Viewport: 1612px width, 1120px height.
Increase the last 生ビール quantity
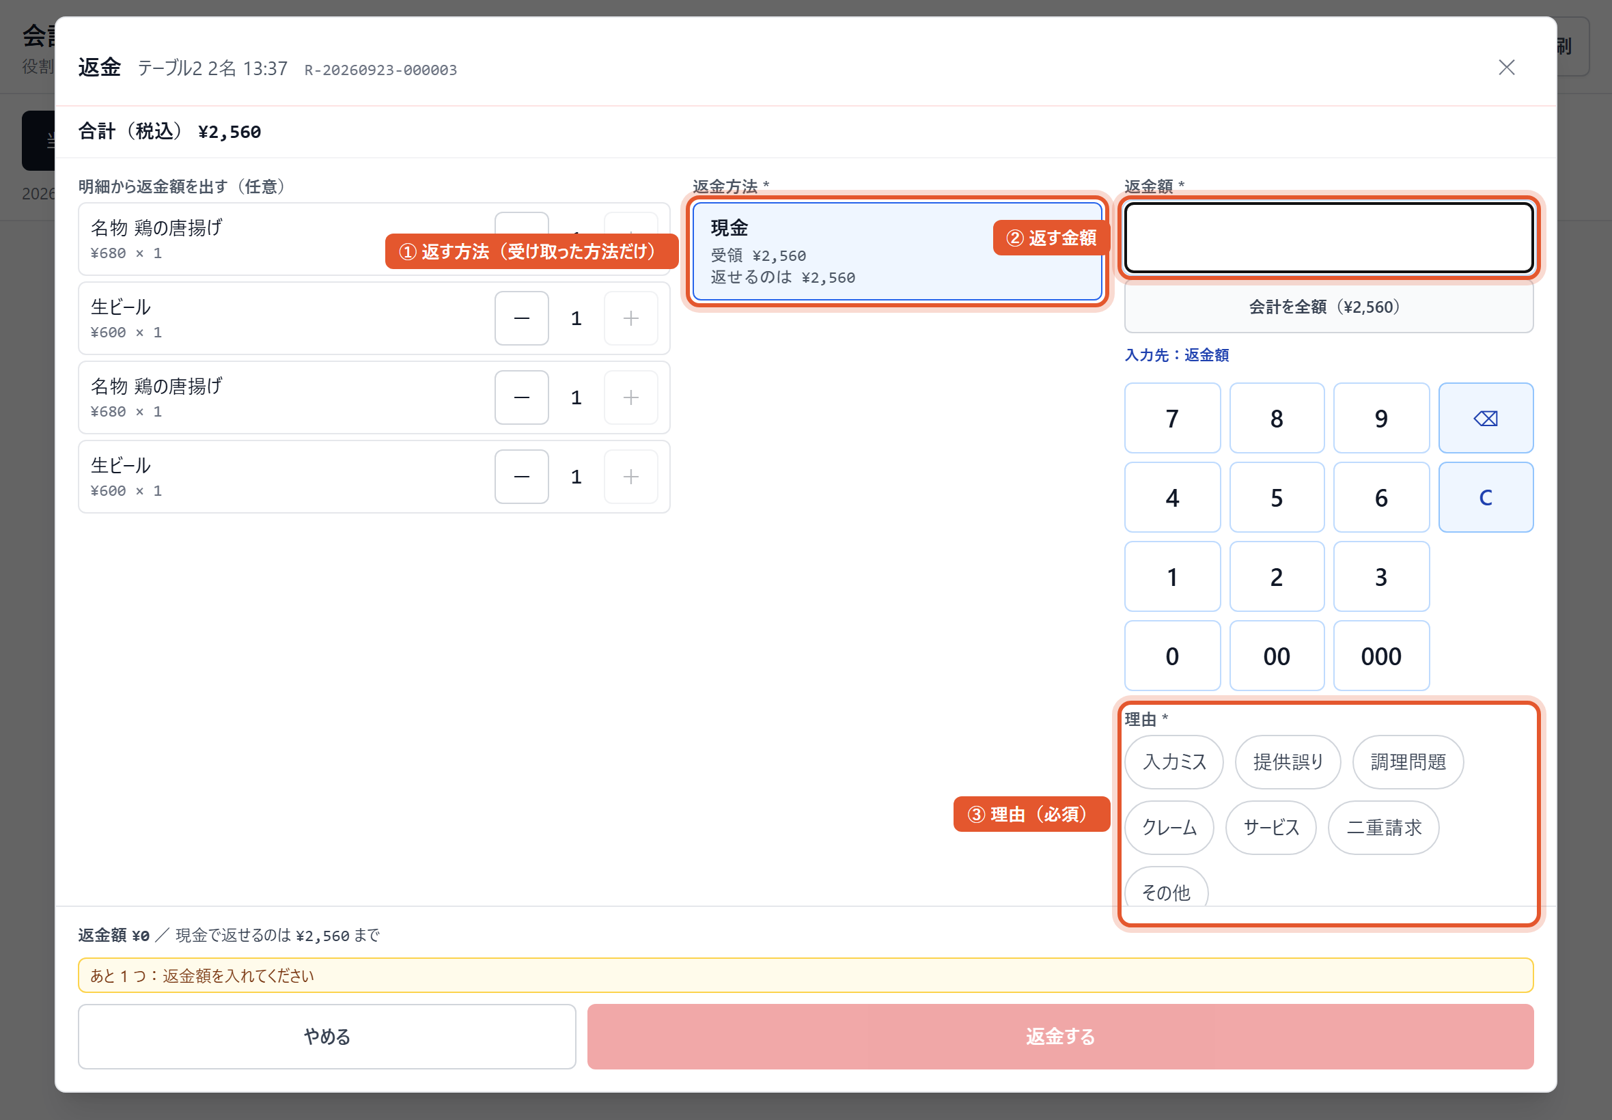(x=631, y=477)
